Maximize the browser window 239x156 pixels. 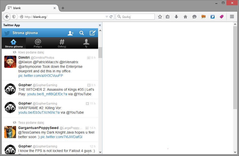[x=223, y=3]
